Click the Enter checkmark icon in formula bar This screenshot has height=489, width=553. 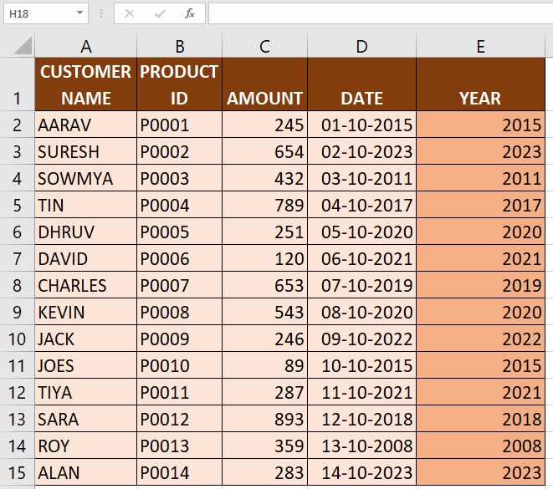160,13
